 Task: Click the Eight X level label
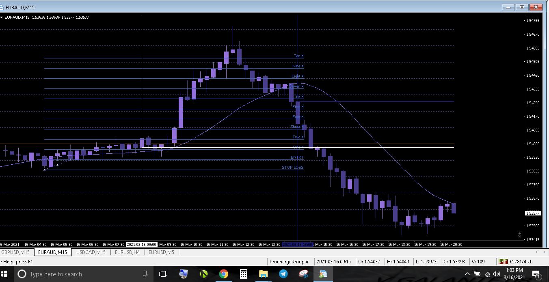pyautogui.click(x=298, y=76)
